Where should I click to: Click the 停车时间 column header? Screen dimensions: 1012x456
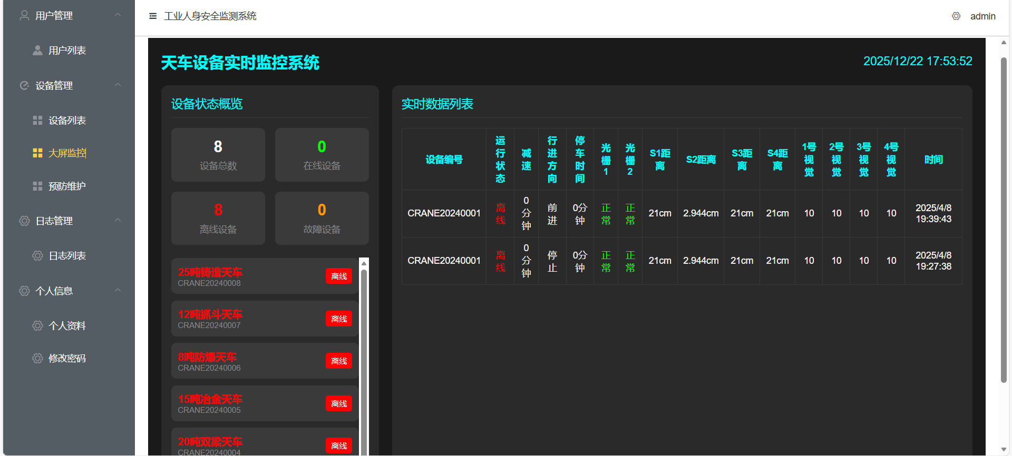click(x=580, y=160)
